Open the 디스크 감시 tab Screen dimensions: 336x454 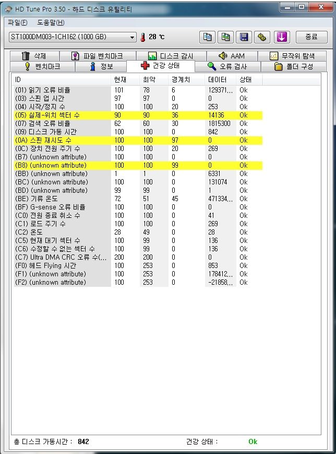[x=171, y=56]
